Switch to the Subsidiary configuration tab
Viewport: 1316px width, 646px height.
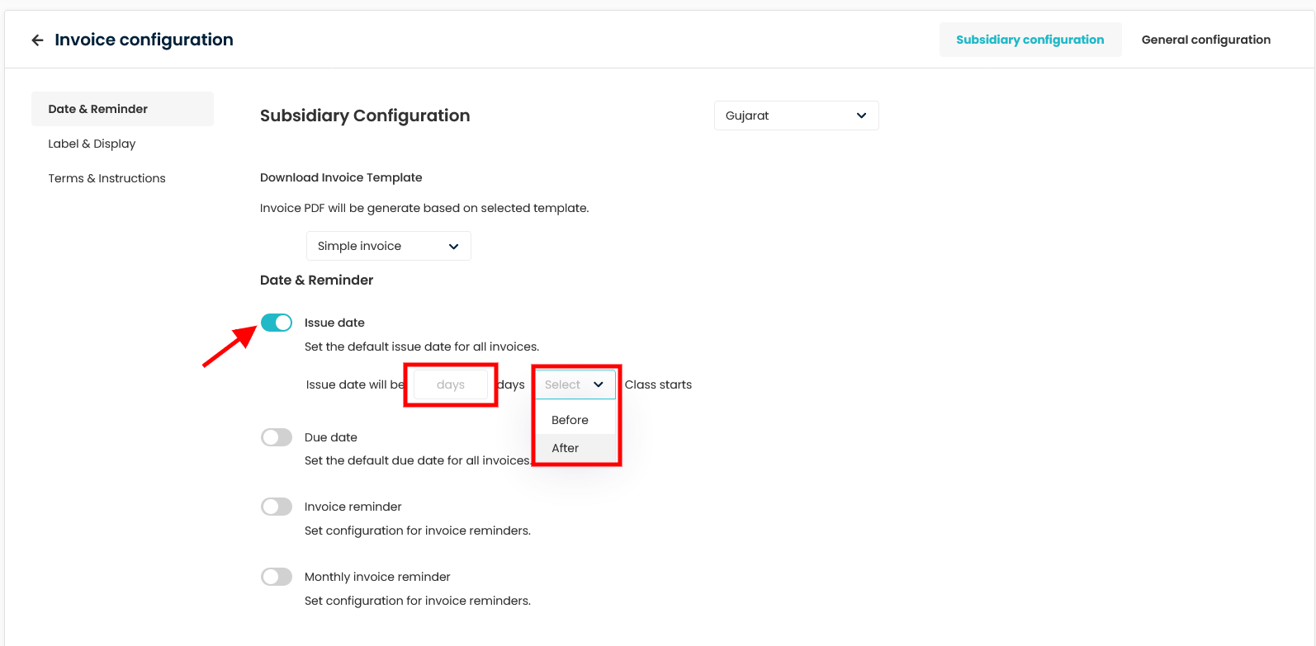[1030, 40]
